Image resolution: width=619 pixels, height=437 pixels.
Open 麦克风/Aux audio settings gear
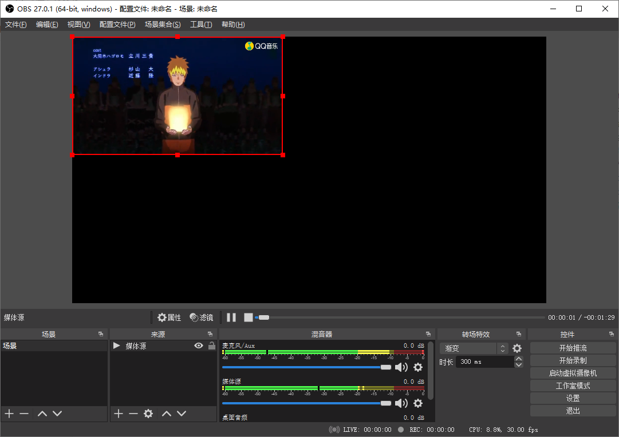(417, 367)
